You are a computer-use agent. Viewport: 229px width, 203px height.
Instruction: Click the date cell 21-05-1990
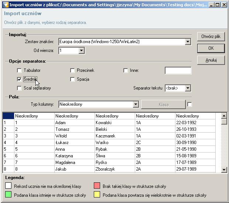pyautogui.click(x=195, y=149)
